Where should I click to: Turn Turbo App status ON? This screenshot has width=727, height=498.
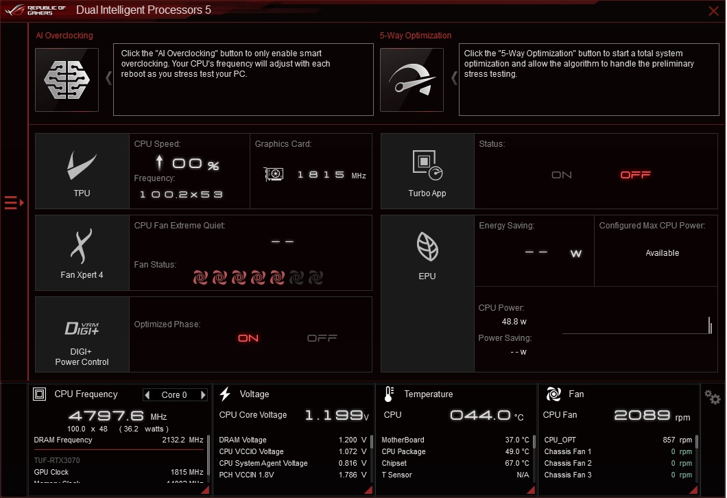[x=562, y=175]
